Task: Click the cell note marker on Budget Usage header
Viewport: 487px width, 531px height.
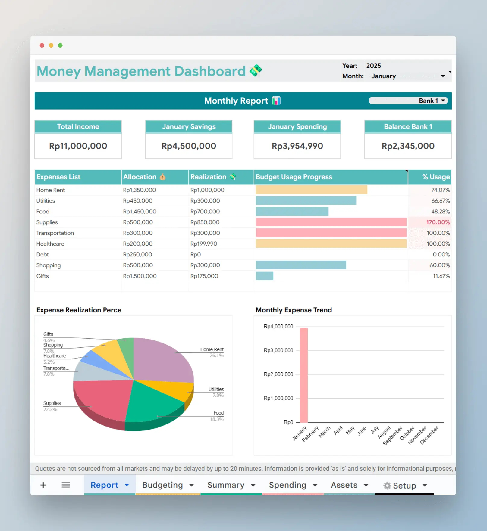Action: [x=406, y=171]
